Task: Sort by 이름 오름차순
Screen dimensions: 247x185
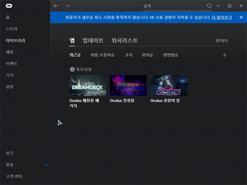Action: click(x=103, y=55)
